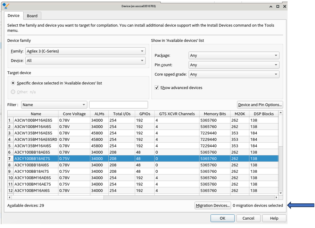Image resolution: width=315 pixels, height=228 pixels.
Task: Sort by the DSP Blocks column header
Action: (264, 114)
